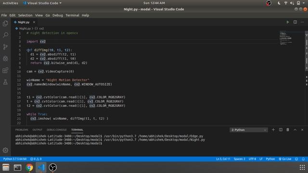Split the terminal pane

pyautogui.click(x=281, y=130)
